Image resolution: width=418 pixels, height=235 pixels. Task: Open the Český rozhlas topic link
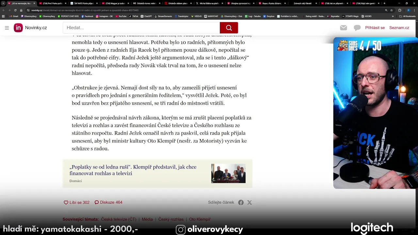coord(171,219)
